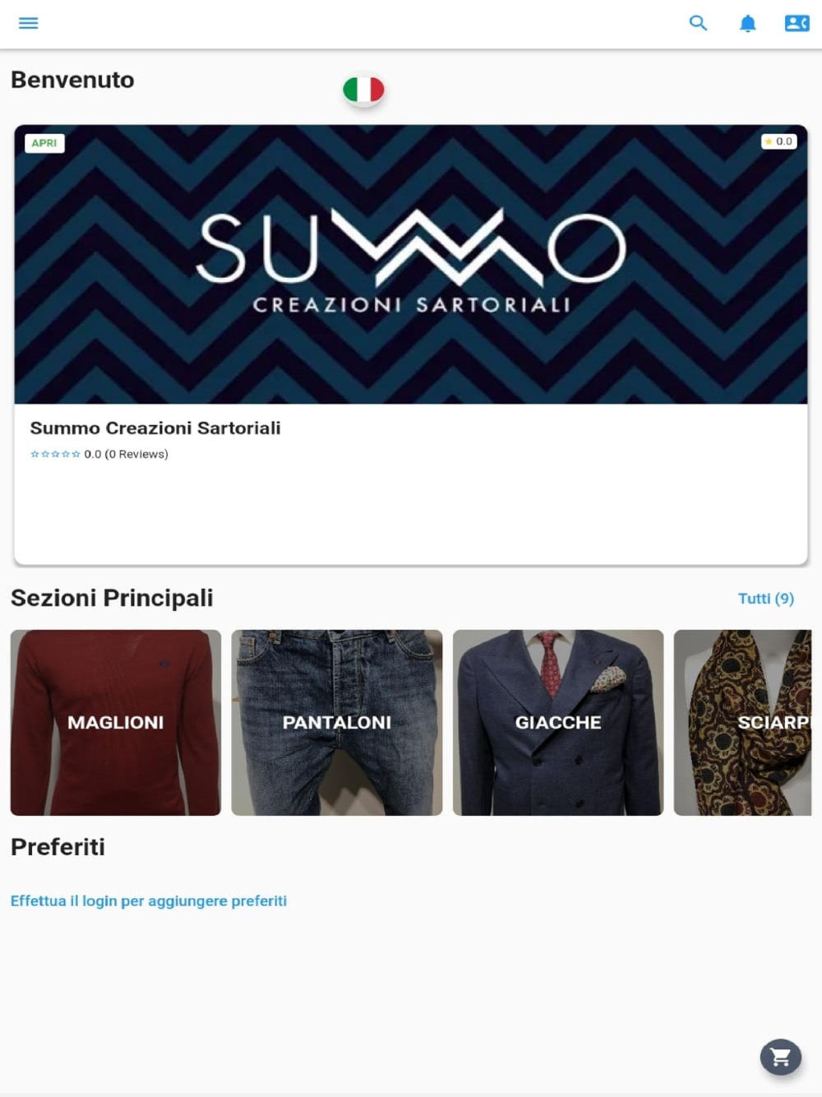This screenshot has width=822, height=1097.
Task: Open the hamburger navigation menu
Action: [29, 23]
